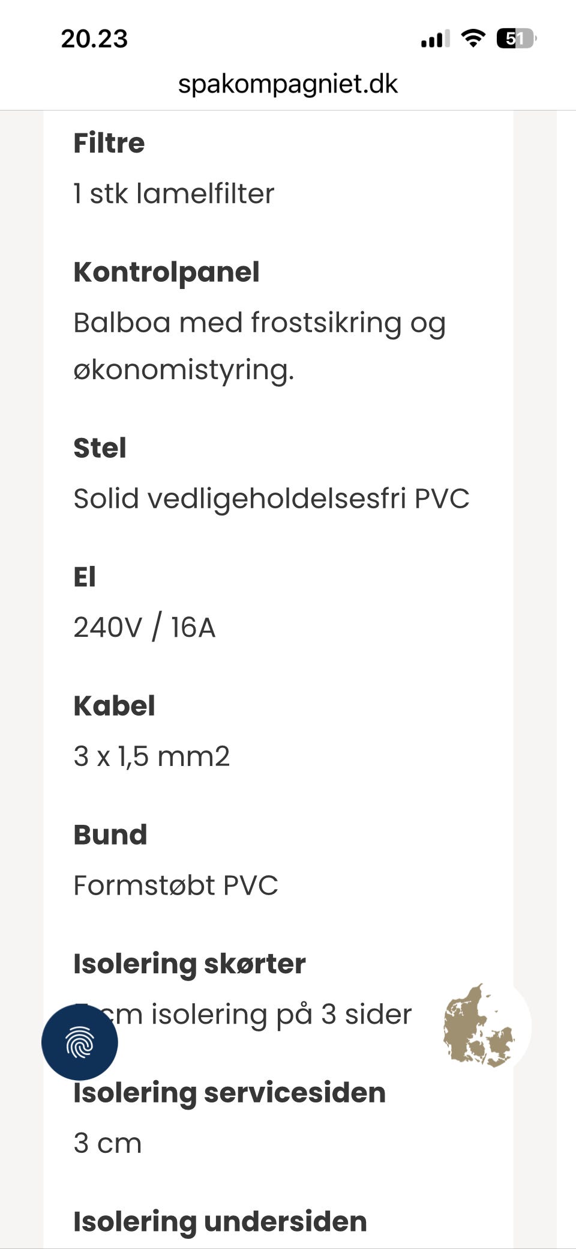Image resolution: width=576 pixels, height=1249 pixels.
Task: Select the "1 stk lamelfilter" text
Action: pyautogui.click(x=173, y=193)
